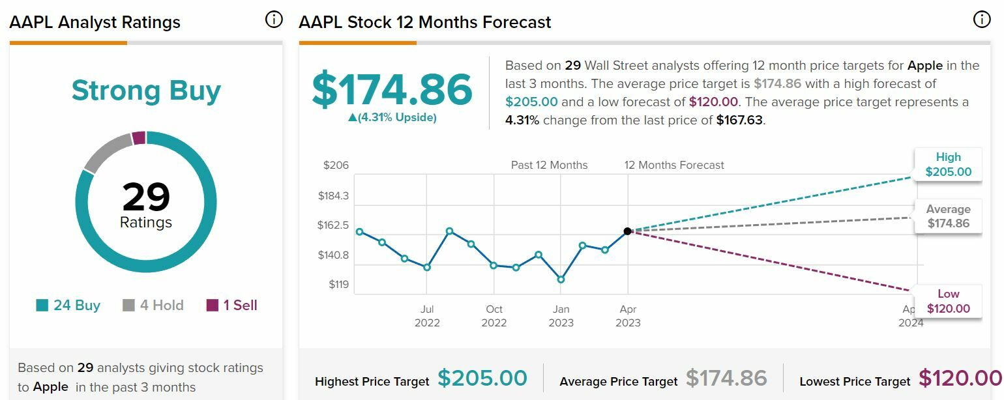This screenshot has width=1004, height=400.
Task: Click info icon beside 12 Months Forecast
Action: tap(982, 20)
